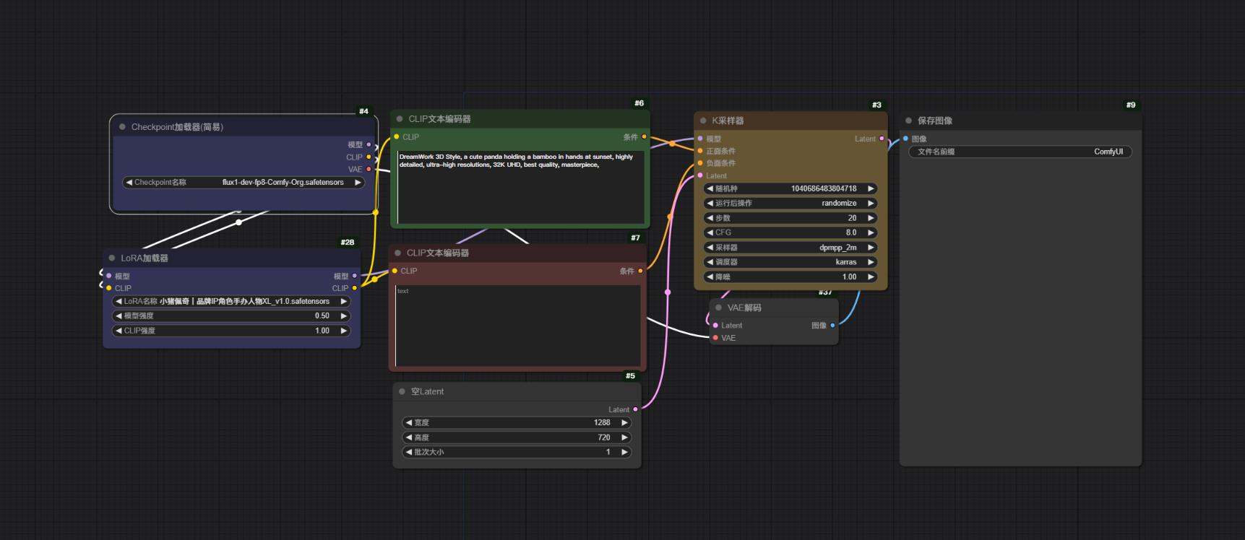Decrease 模型强度 with the left arrow
This screenshot has width=1245, height=540.
click(x=119, y=315)
